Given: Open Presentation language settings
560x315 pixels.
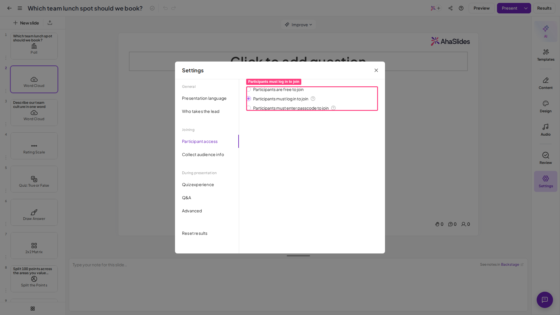Looking at the screenshot, I should pos(204,98).
